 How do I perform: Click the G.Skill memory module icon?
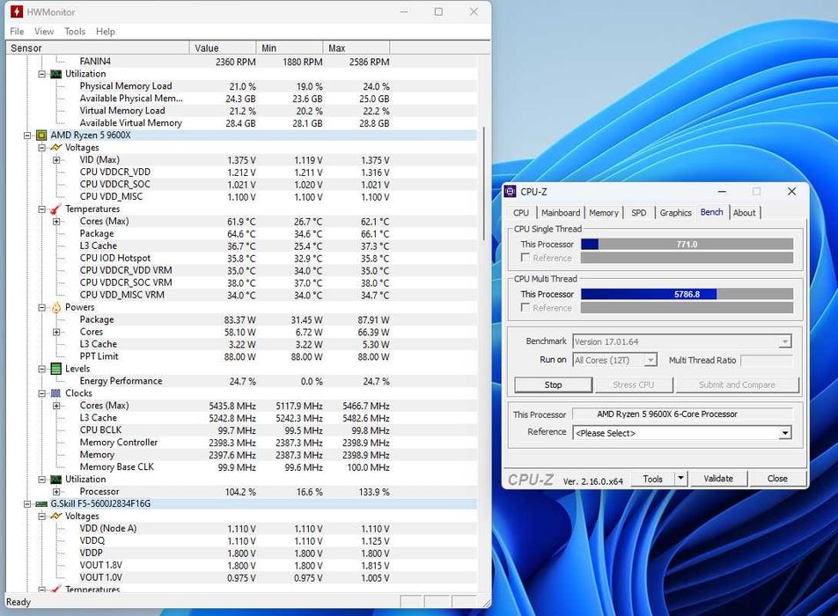pyautogui.click(x=41, y=504)
